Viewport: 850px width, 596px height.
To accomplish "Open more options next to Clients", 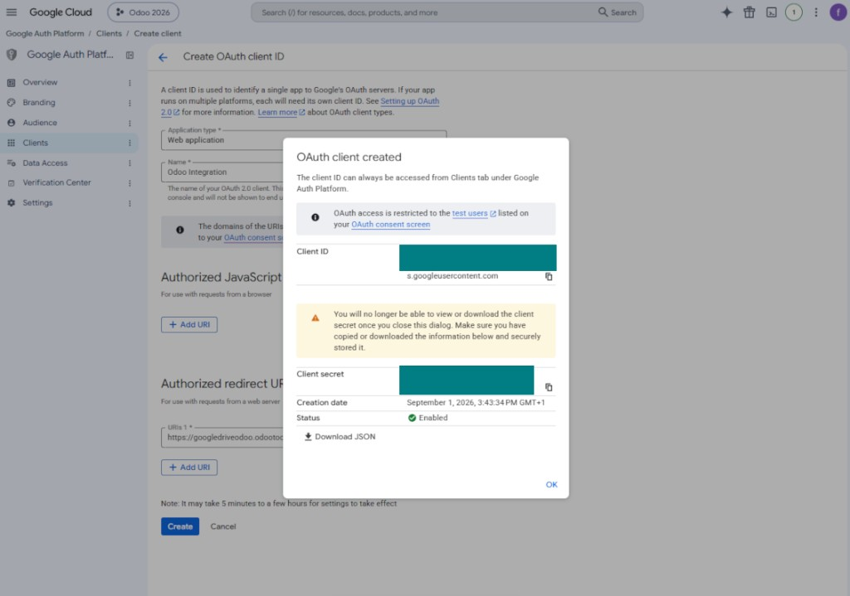I will tap(129, 143).
